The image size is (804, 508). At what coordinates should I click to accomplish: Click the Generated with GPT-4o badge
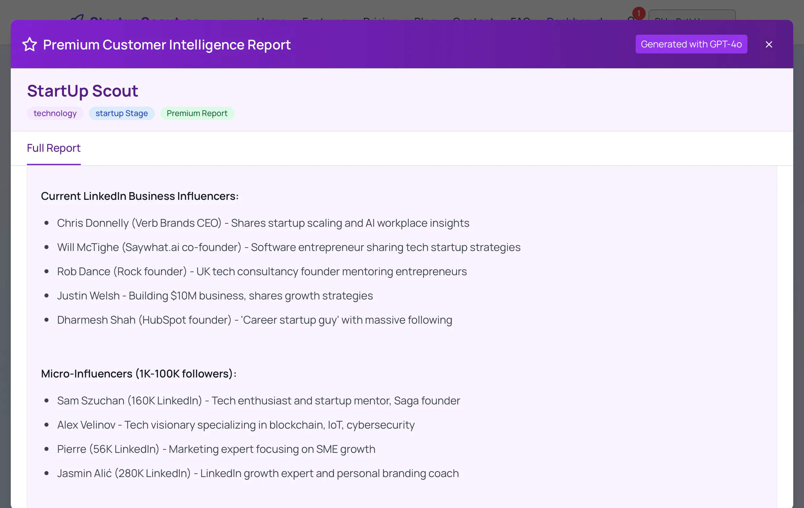[691, 44]
